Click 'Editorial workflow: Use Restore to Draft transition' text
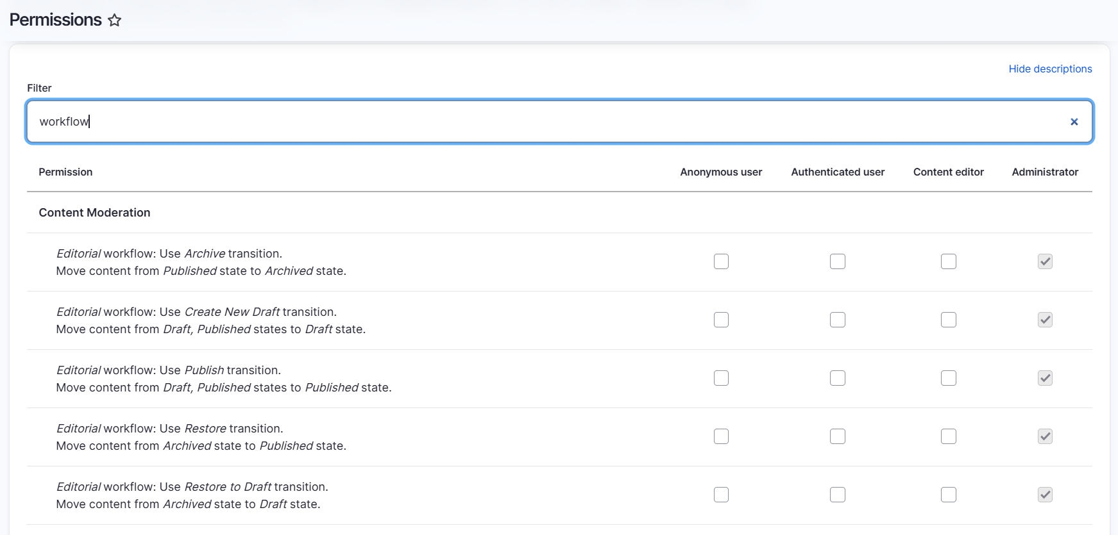This screenshot has width=1118, height=535. pyautogui.click(x=192, y=487)
